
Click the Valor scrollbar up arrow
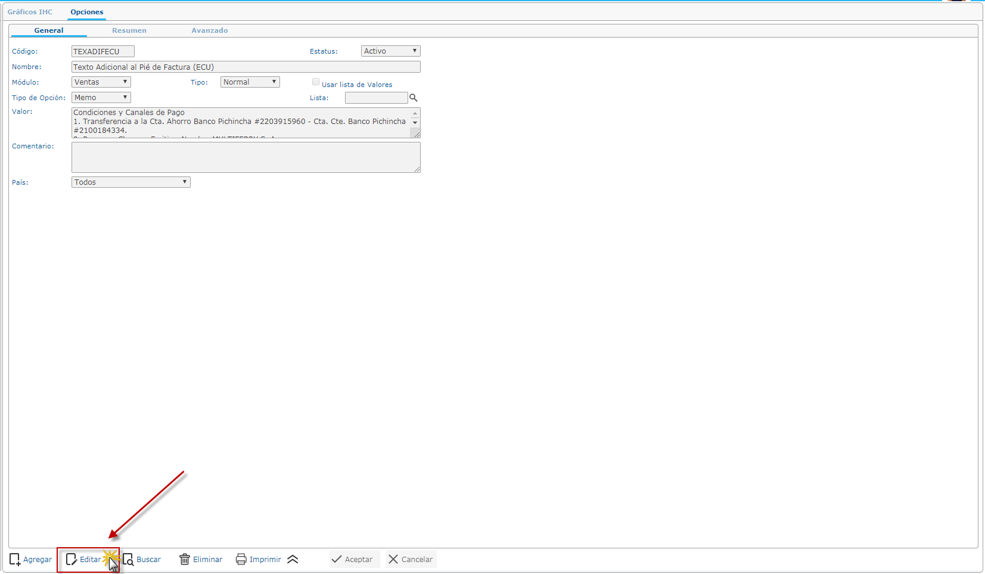(415, 113)
